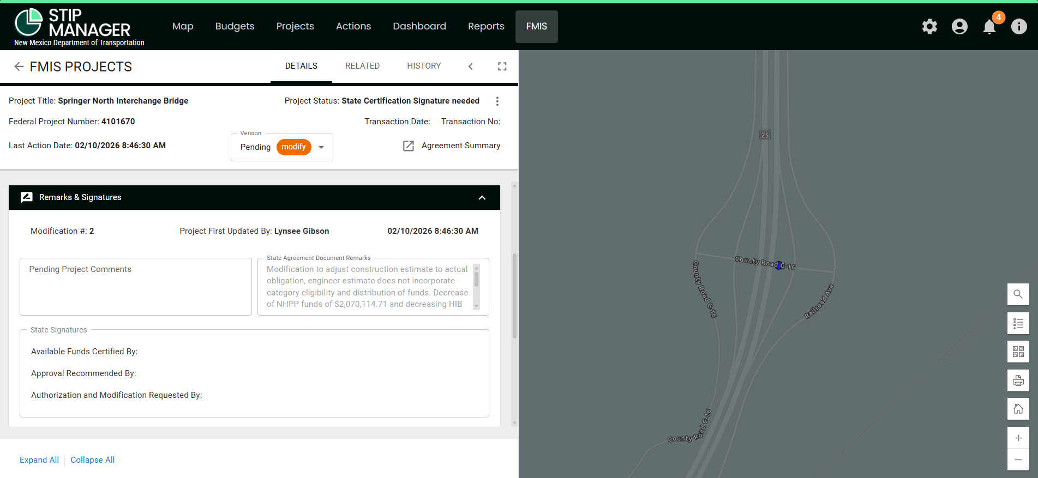The height and width of the screenshot is (478, 1038).
Task: Click the previous chevron beside History tab
Action: [x=471, y=66]
